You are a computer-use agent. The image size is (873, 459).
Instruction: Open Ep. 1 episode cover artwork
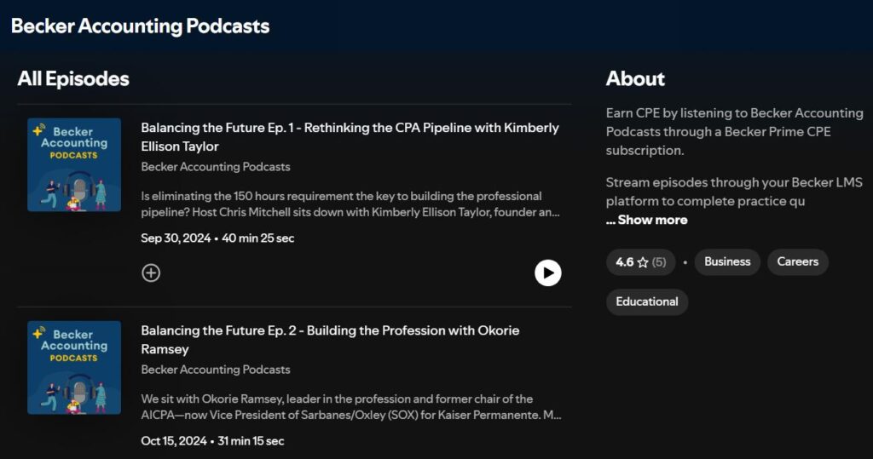click(74, 164)
